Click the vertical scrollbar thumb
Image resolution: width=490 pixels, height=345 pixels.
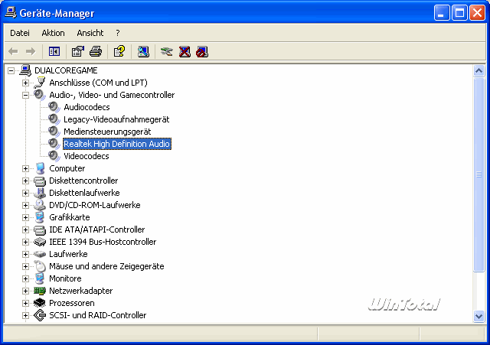479,174
